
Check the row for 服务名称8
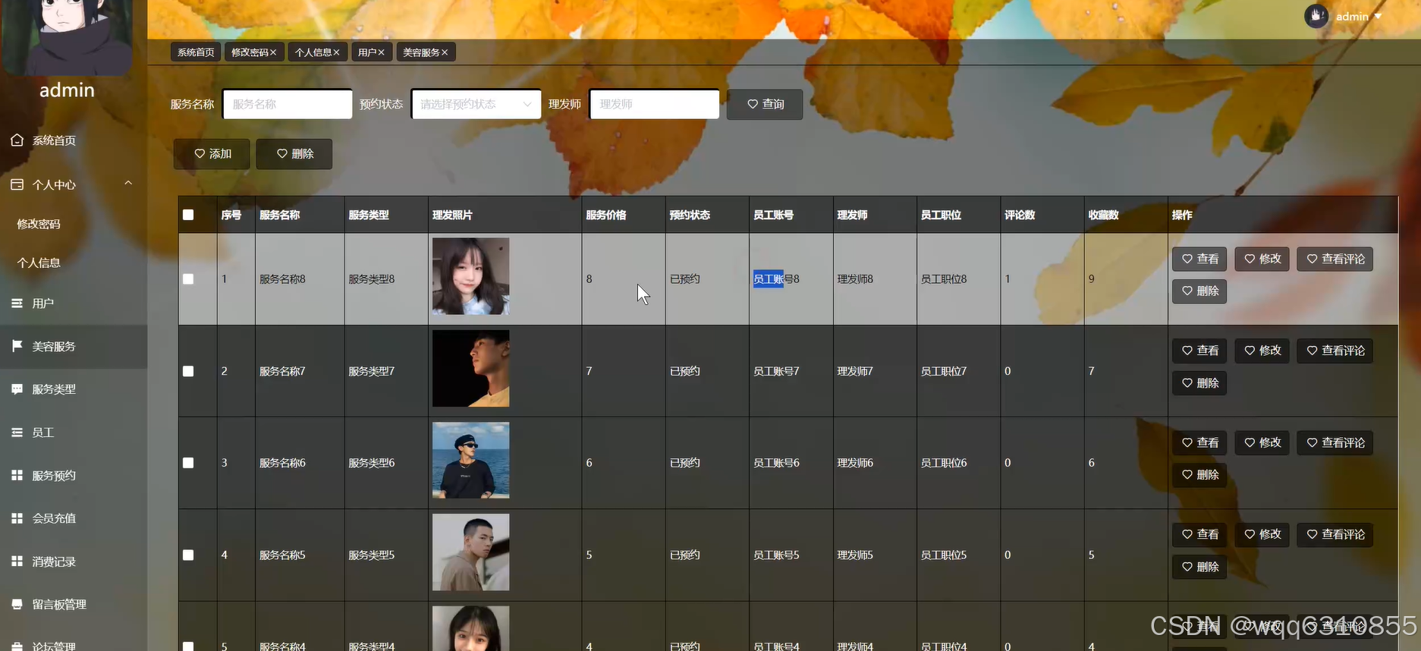pos(188,279)
